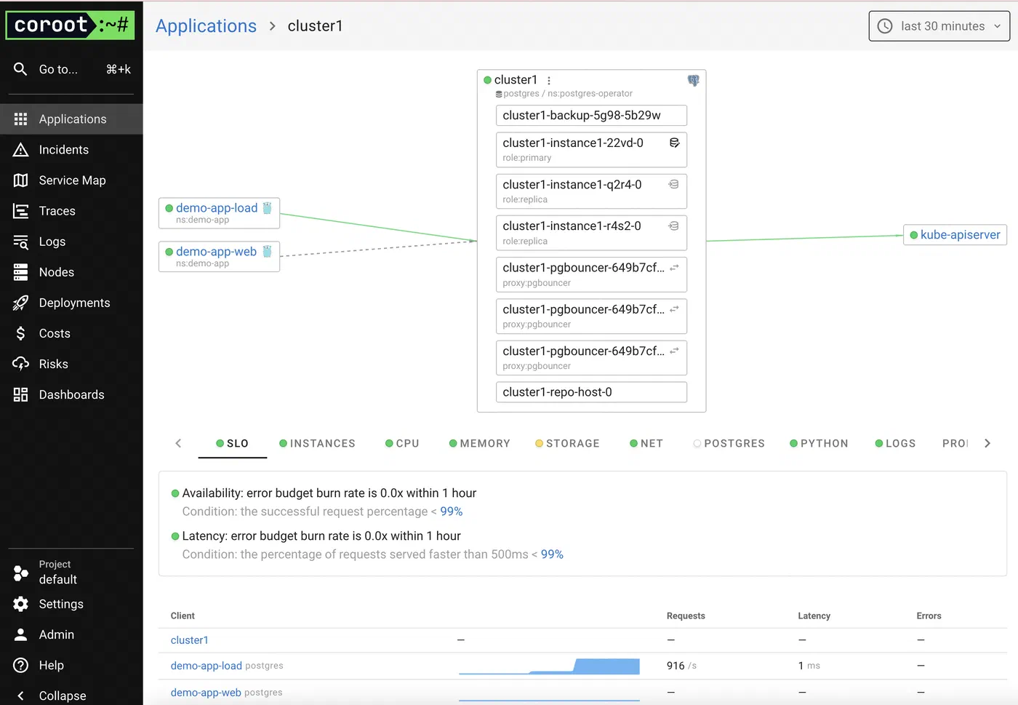
Task: Click the Settings gear icon
Action: (20, 604)
